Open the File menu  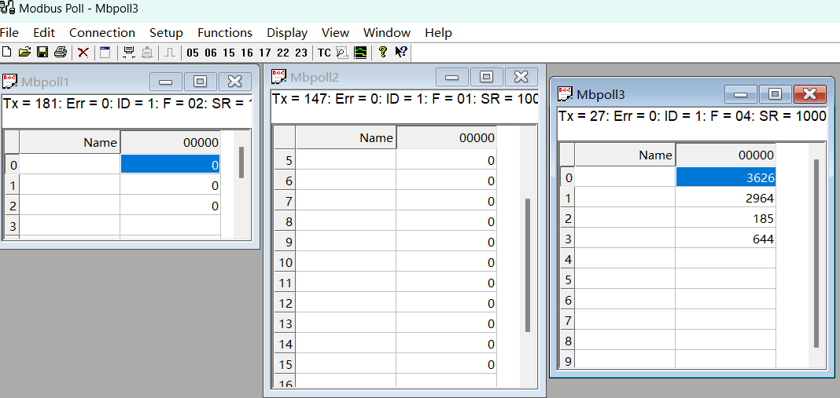[9, 33]
